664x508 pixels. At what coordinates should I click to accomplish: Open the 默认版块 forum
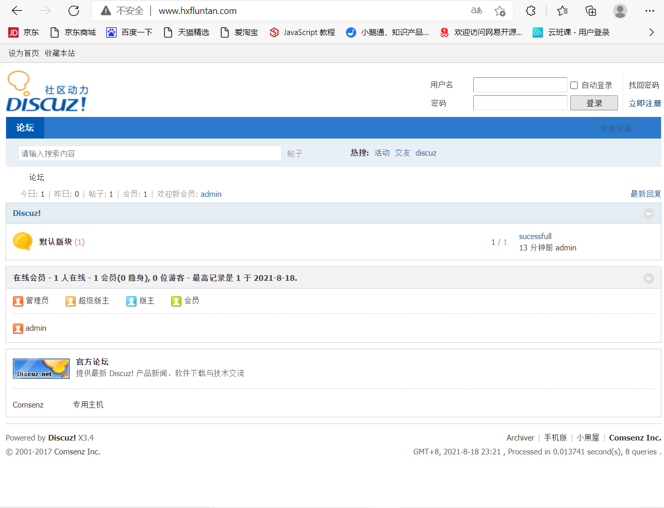[x=56, y=242]
